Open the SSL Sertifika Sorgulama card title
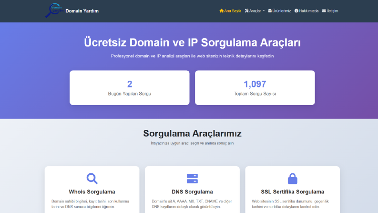 tap(292, 192)
